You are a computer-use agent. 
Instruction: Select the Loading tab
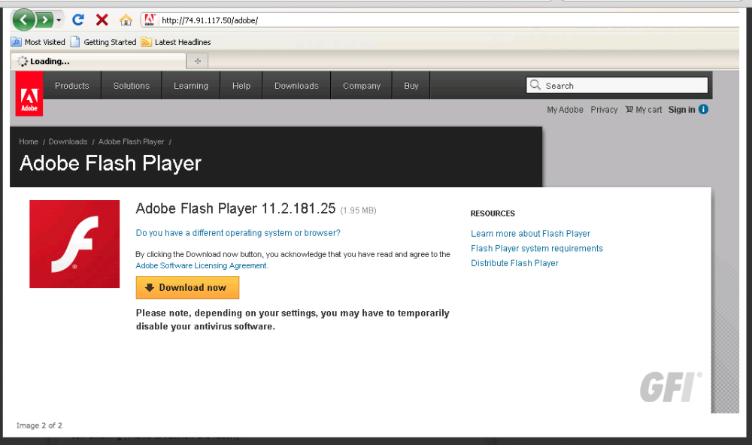pyautogui.click(x=99, y=62)
